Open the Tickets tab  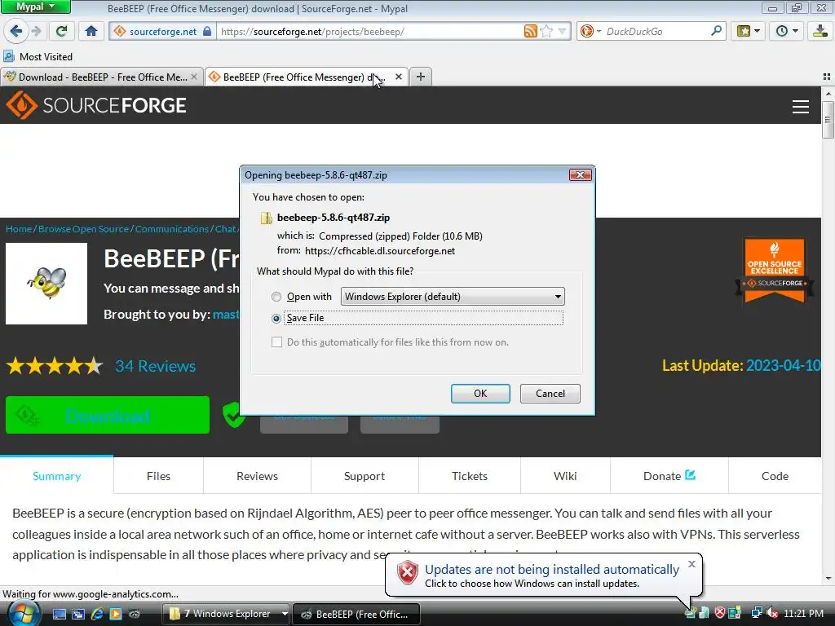[469, 476]
